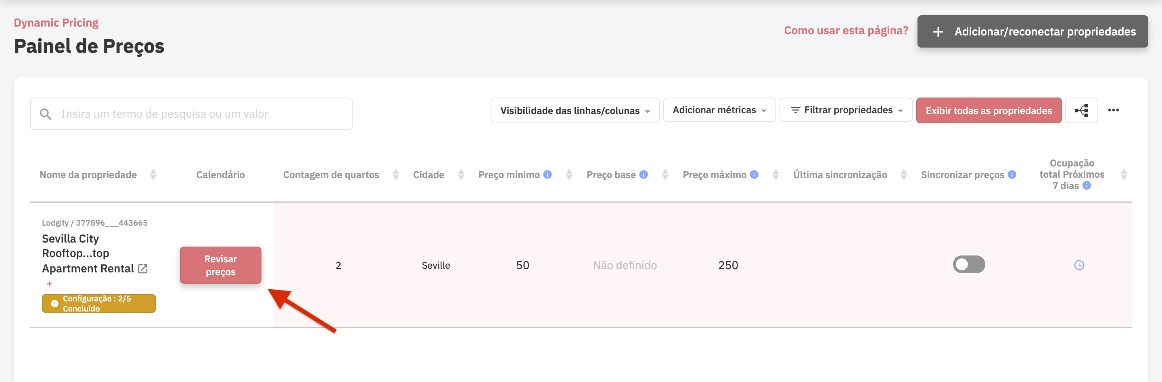This screenshot has height=382, width=1162.
Task: Open Visibilidade das linhas/colunas dropdown
Action: pos(575,110)
